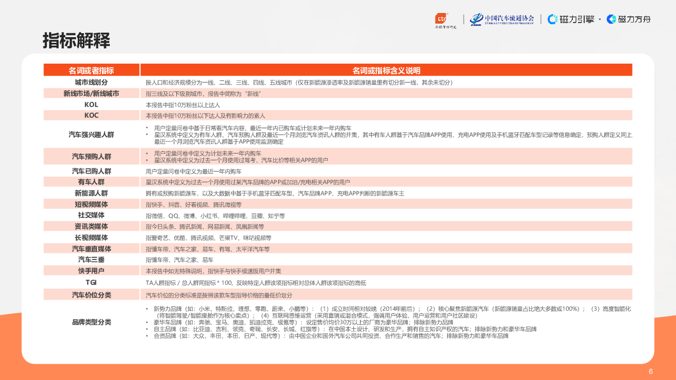This screenshot has height=380, width=676.
Task: Select the KOL term cell
Action: 91,105
